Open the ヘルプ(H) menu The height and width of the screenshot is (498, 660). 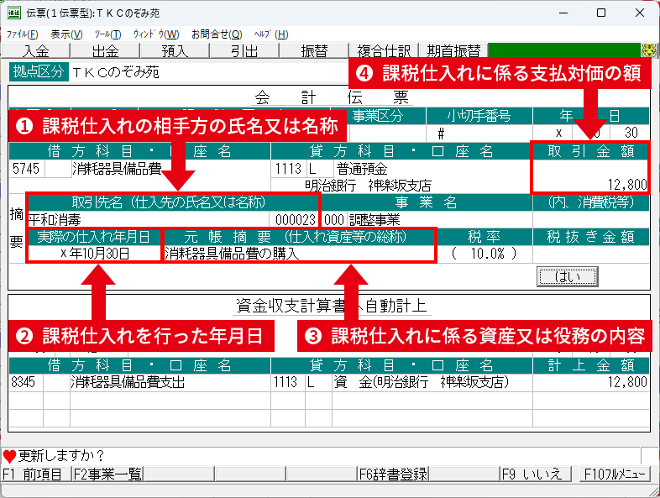tap(270, 34)
